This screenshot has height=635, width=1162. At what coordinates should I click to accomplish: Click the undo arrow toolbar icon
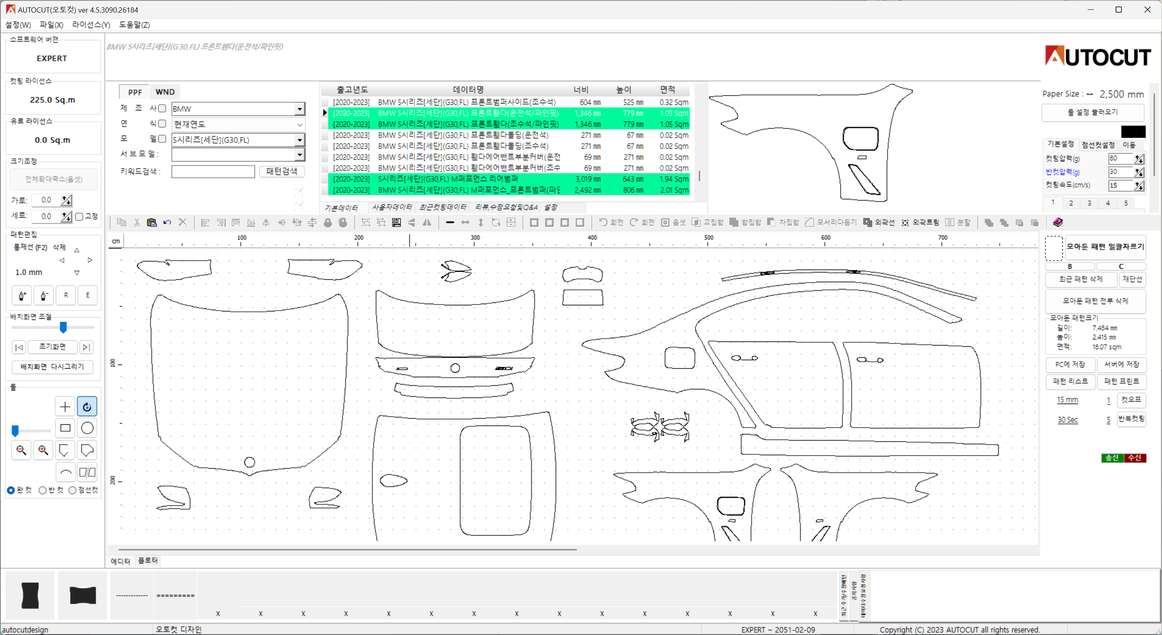[167, 222]
